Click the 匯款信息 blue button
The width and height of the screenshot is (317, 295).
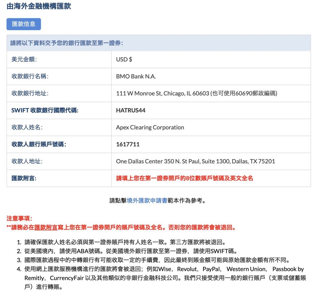click(24, 24)
